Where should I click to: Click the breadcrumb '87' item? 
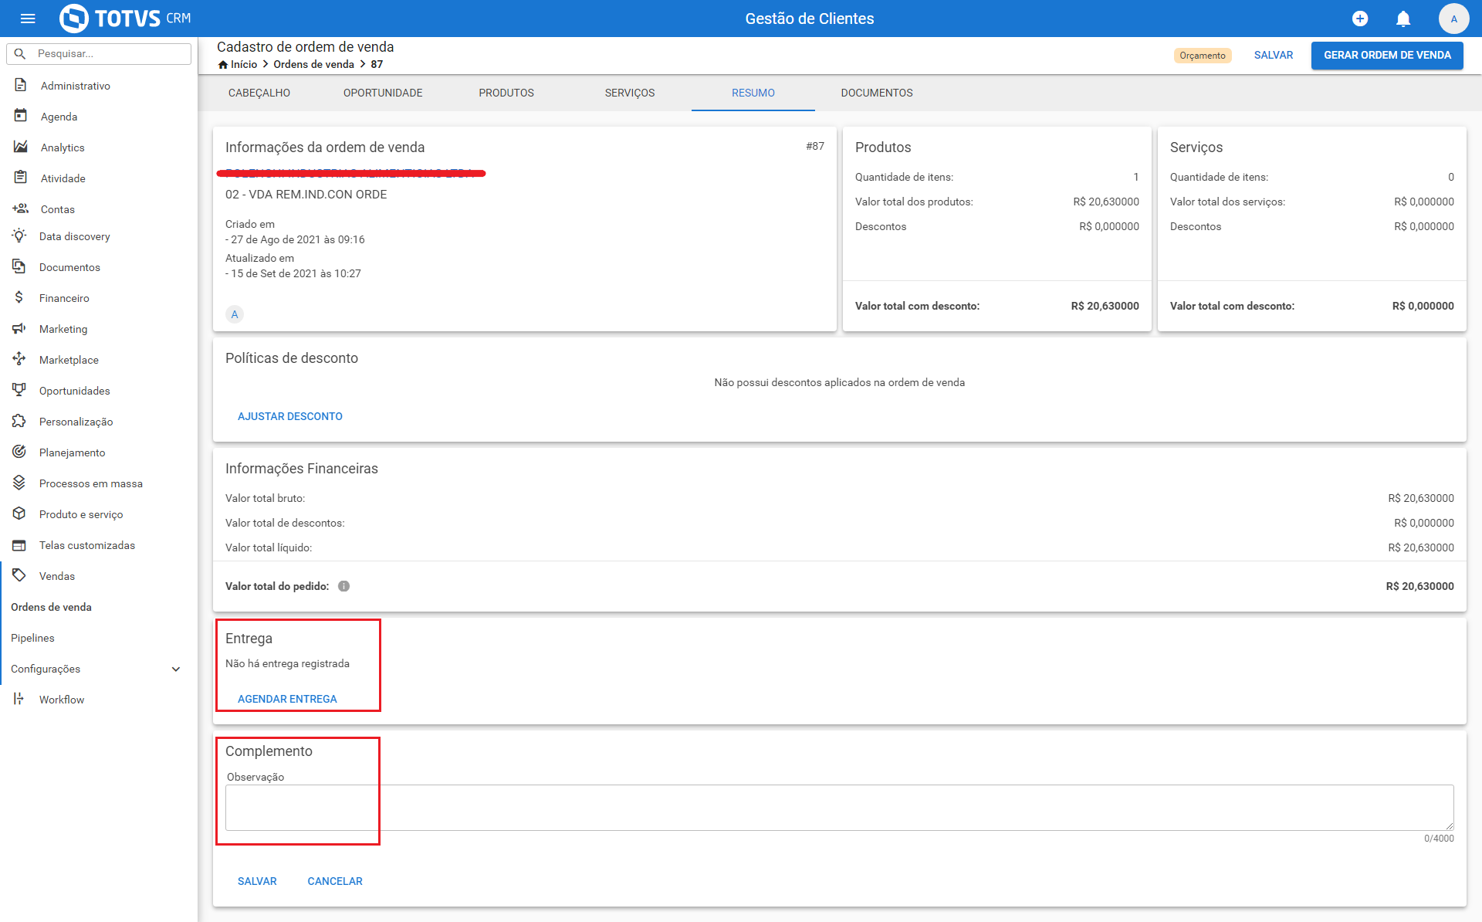point(377,64)
